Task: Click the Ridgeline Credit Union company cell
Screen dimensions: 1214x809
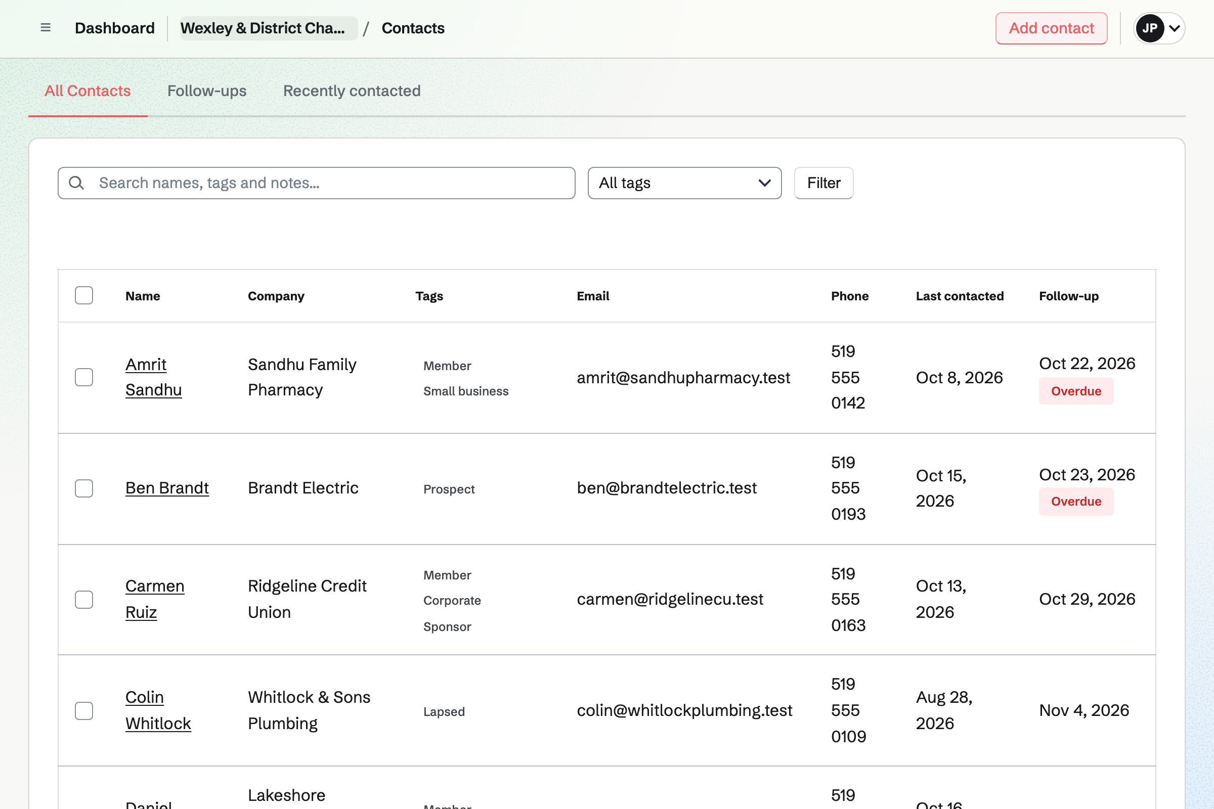Action: tap(307, 599)
